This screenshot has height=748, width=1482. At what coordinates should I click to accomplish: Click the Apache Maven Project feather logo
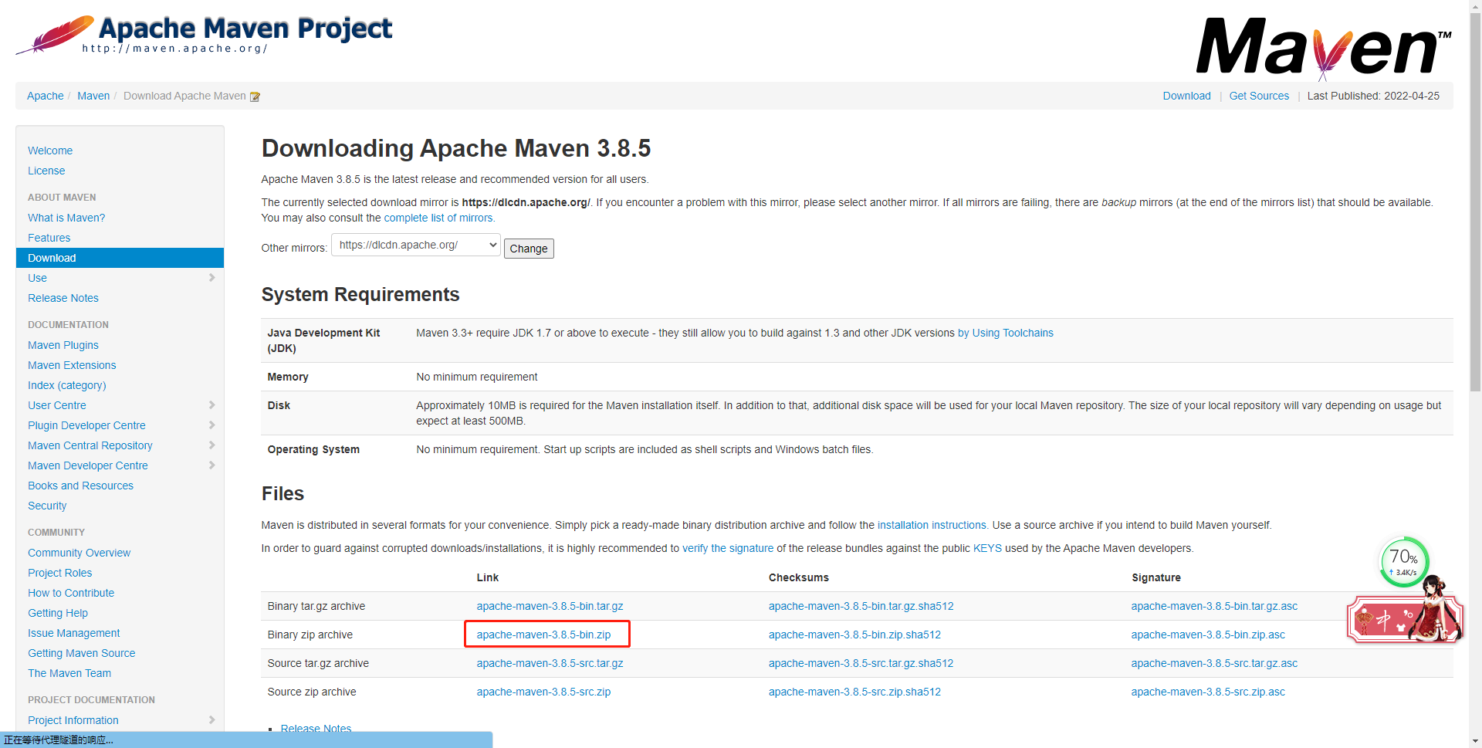[205, 35]
